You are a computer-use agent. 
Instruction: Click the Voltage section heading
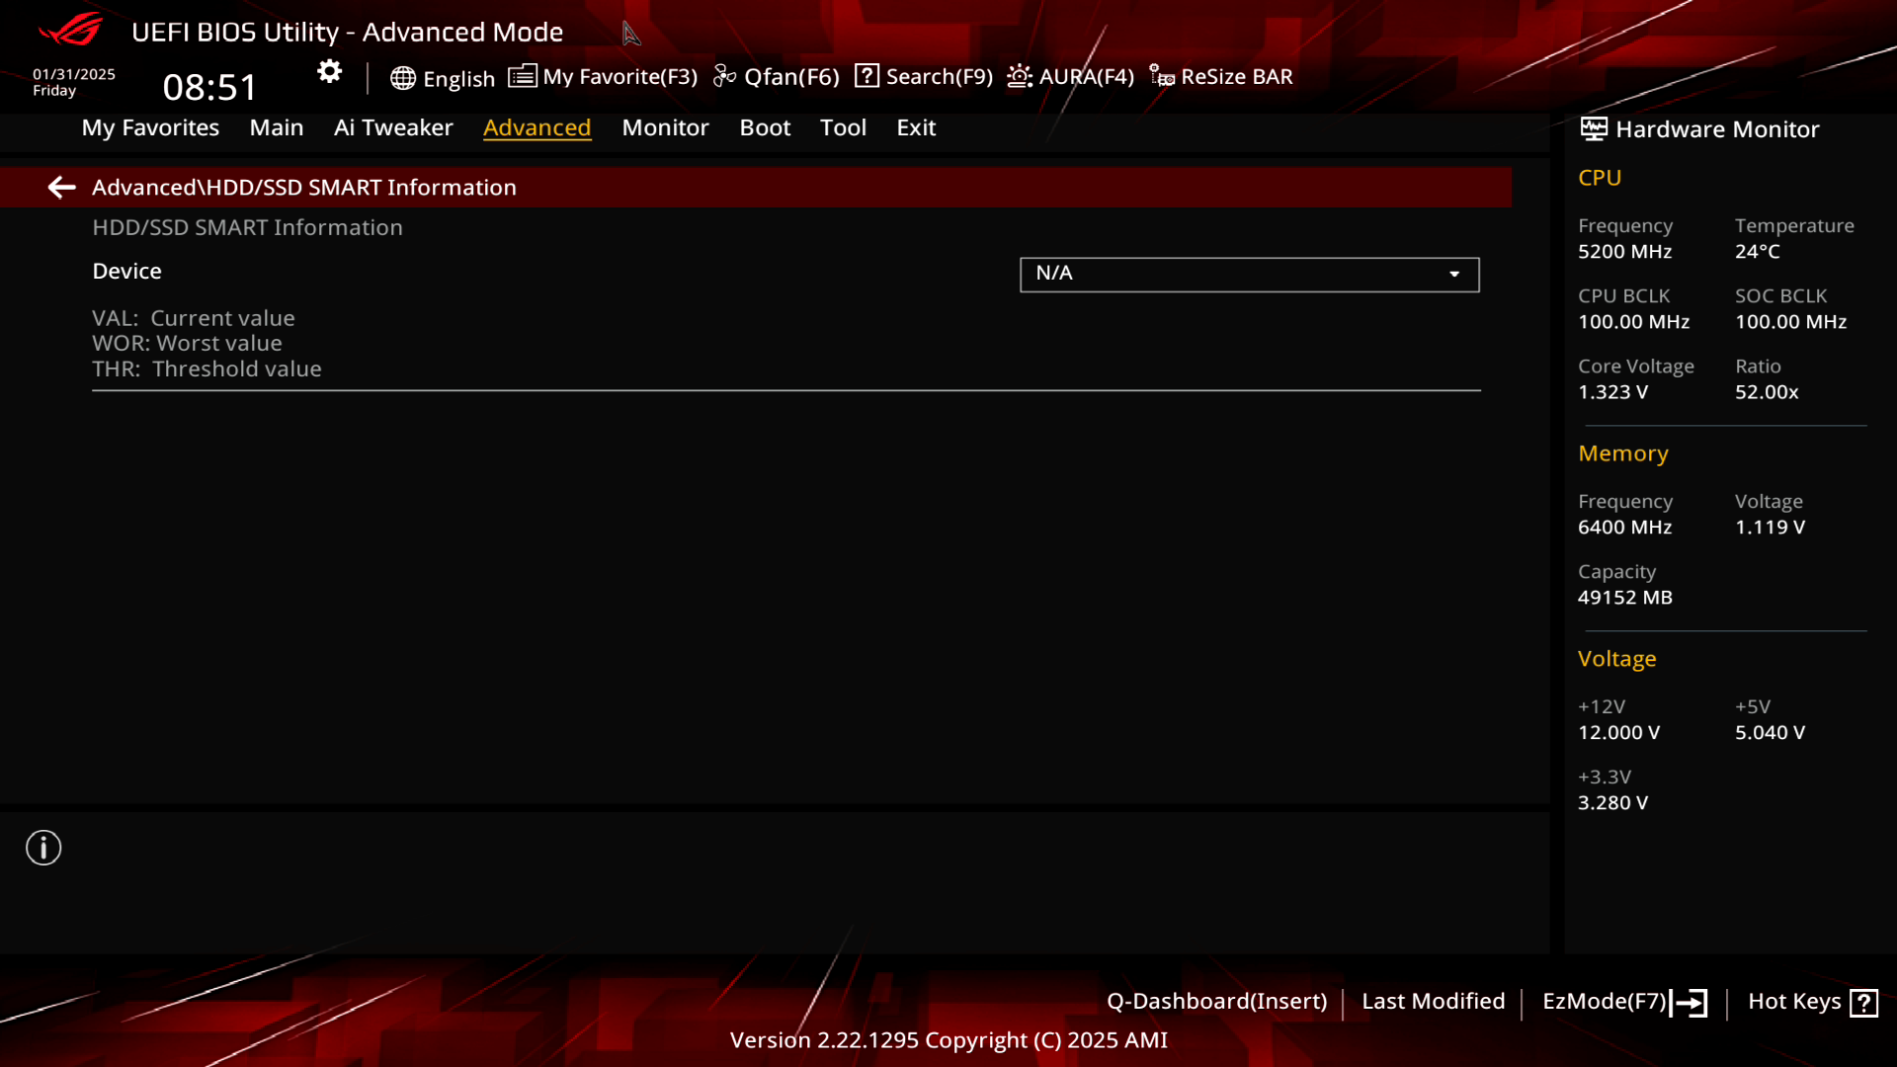tap(1616, 659)
